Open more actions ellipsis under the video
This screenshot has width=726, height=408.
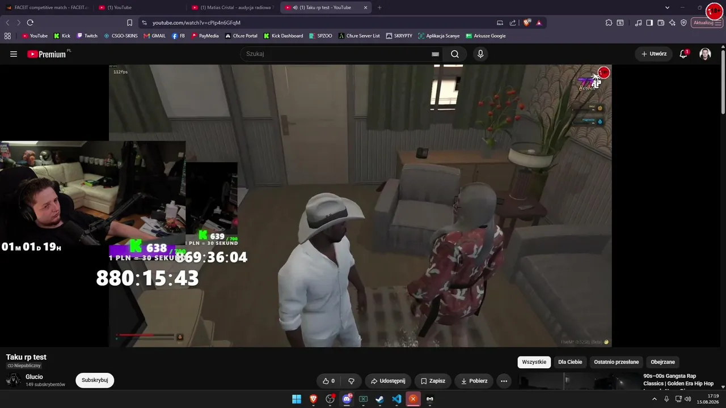click(x=504, y=381)
